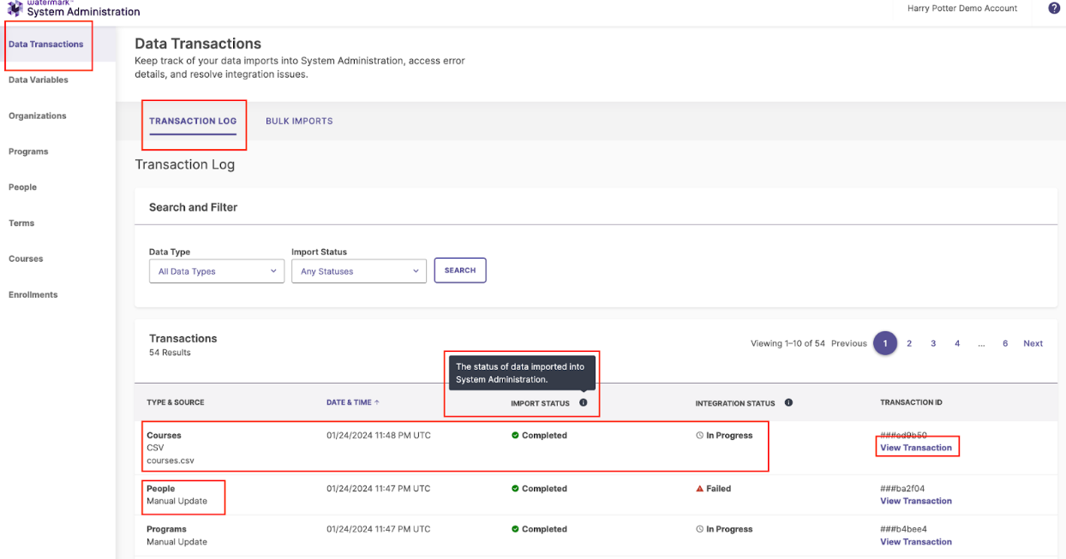Click the Integration Status info icon
The image size is (1066, 559).
(788, 402)
